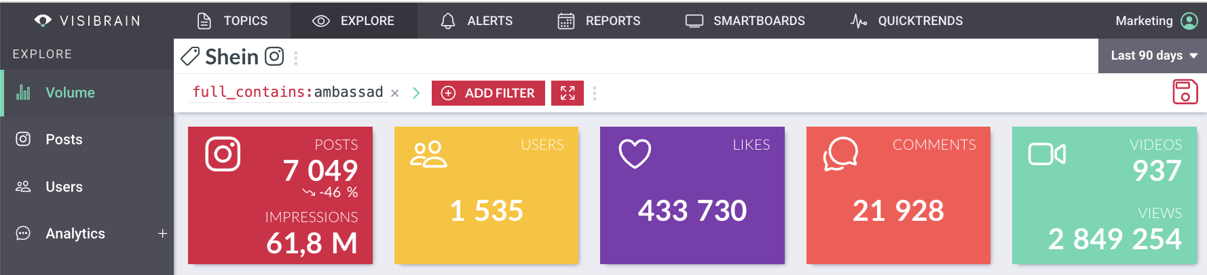
Task: Click the Instagram icon beside Shein title
Action: (274, 56)
